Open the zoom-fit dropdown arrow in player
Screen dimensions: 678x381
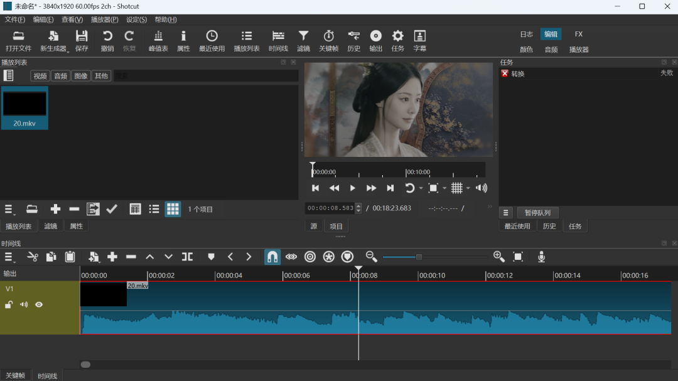(x=444, y=188)
